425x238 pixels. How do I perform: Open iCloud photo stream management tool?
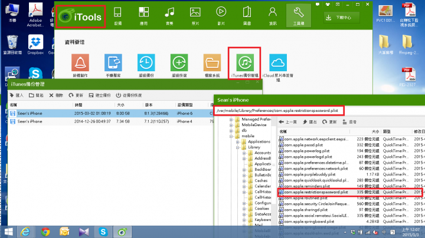click(x=278, y=67)
